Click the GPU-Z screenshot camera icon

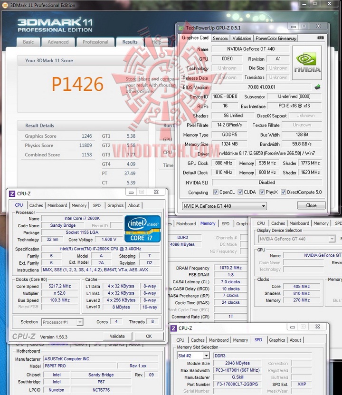[x=320, y=38]
